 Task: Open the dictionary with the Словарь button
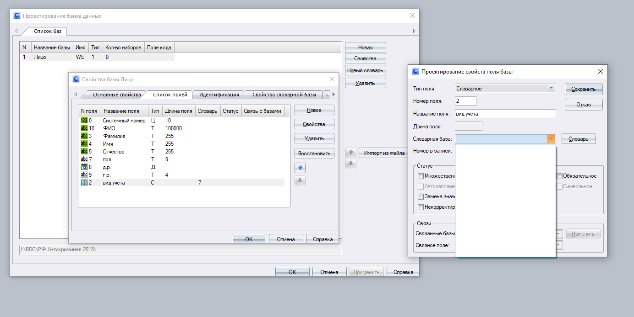point(579,139)
